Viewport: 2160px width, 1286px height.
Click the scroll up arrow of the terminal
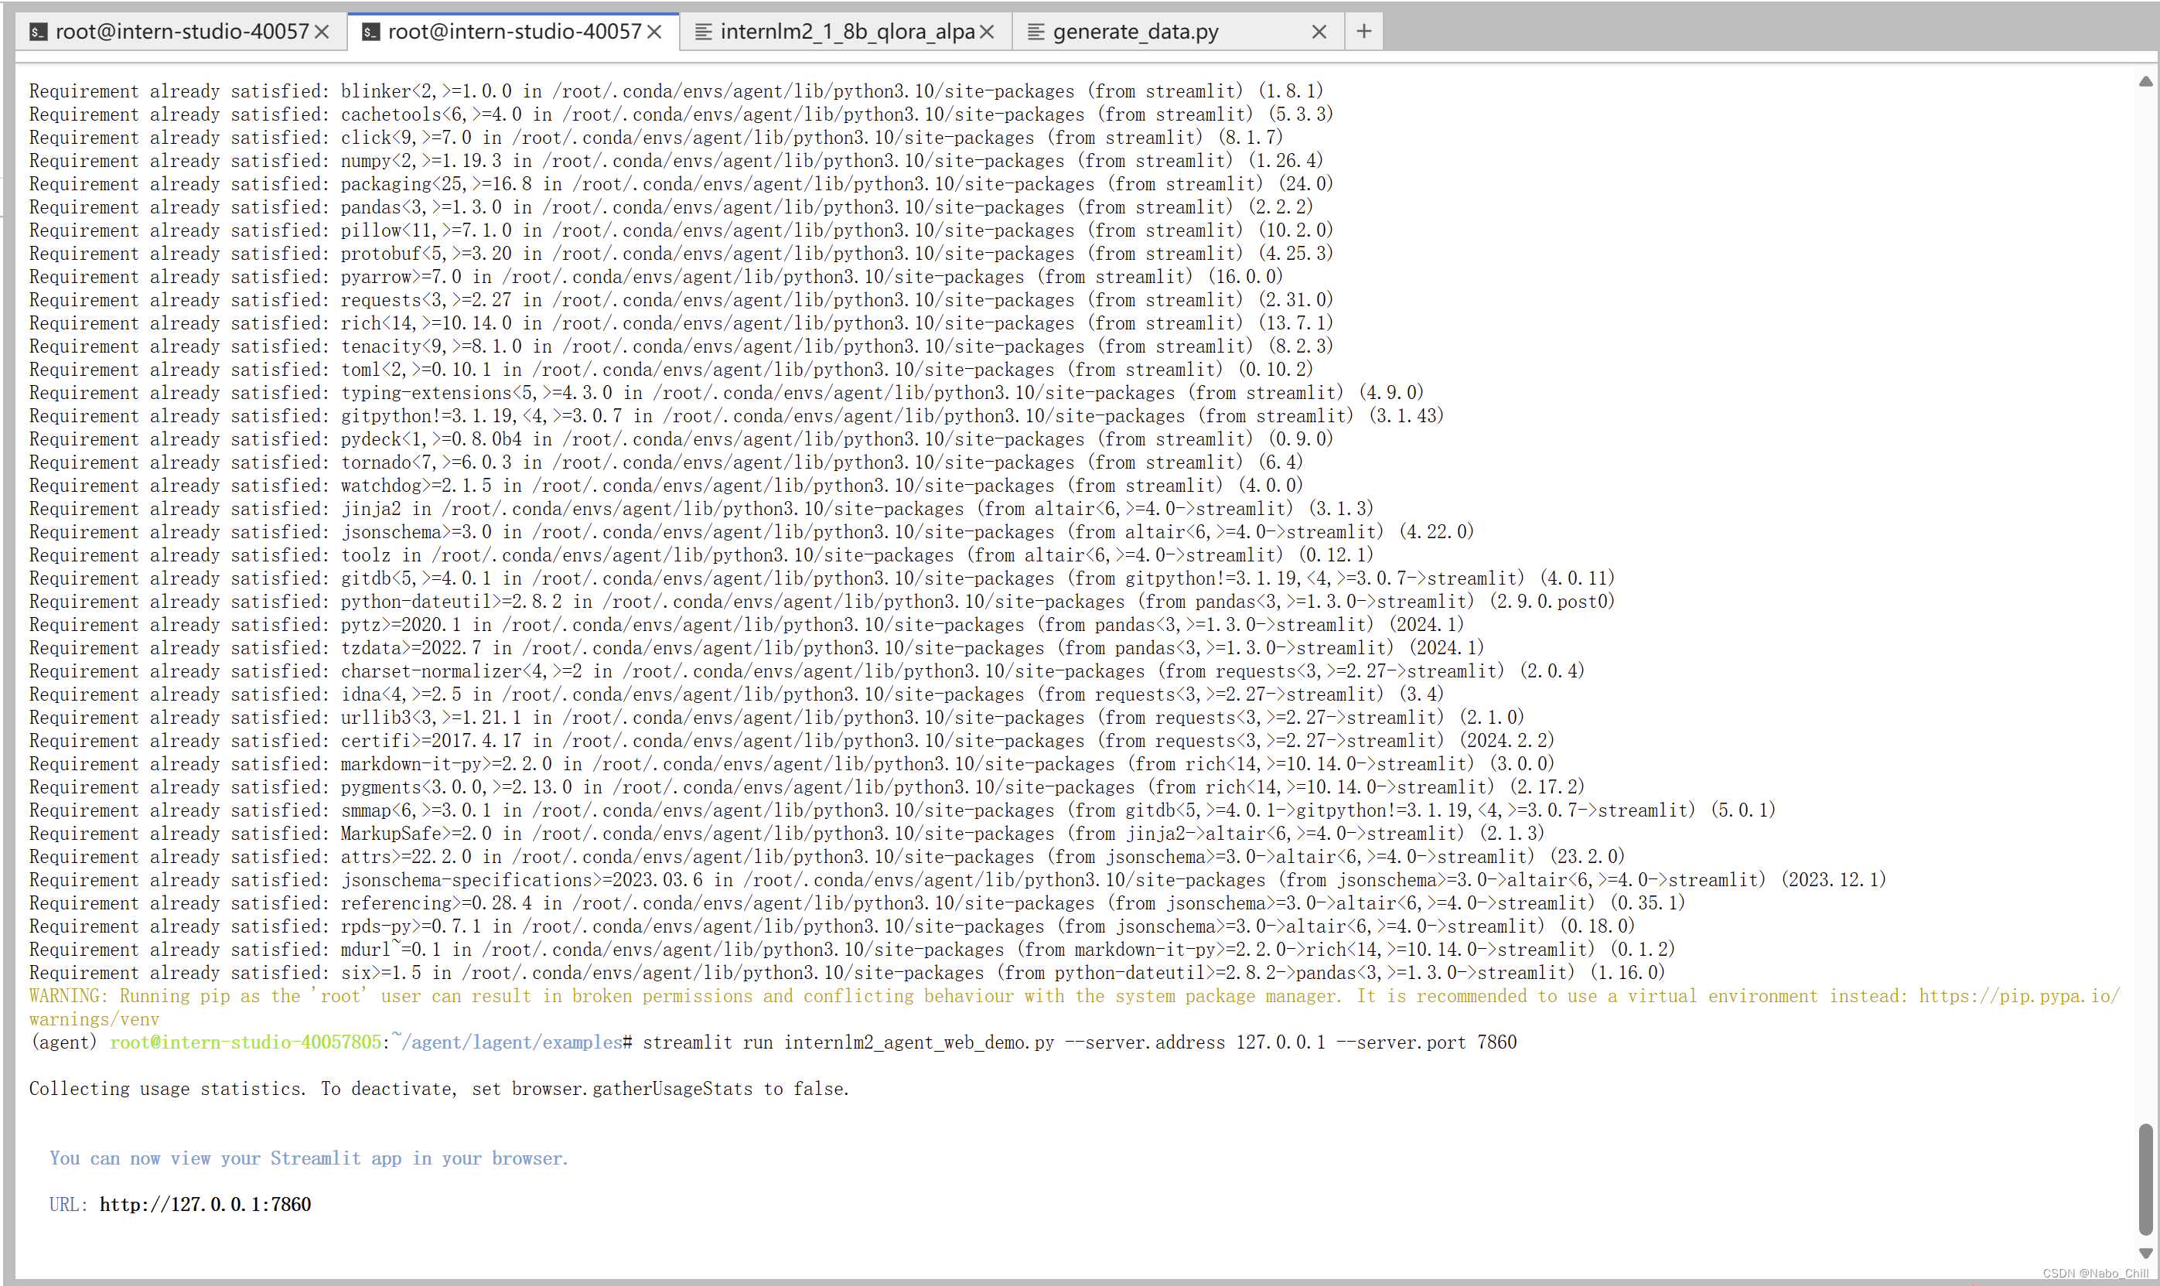pyautogui.click(x=2145, y=81)
